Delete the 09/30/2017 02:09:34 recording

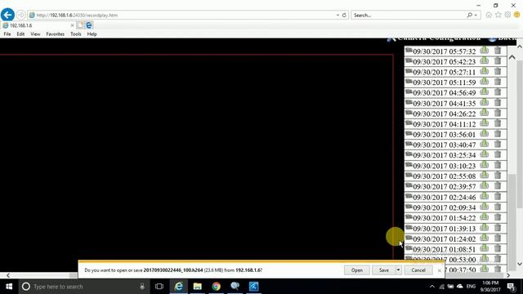click(498, 207)
